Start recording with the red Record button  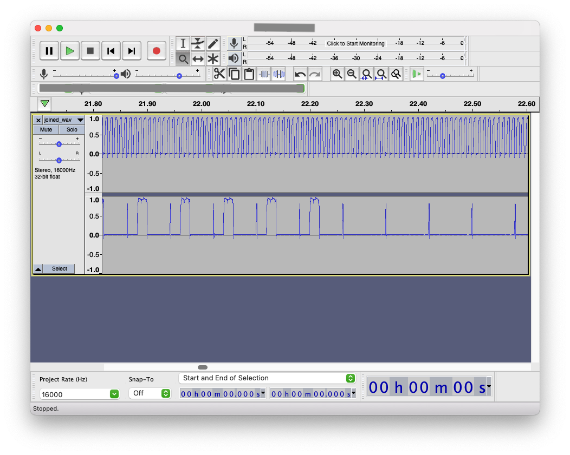tap(156, 51)
